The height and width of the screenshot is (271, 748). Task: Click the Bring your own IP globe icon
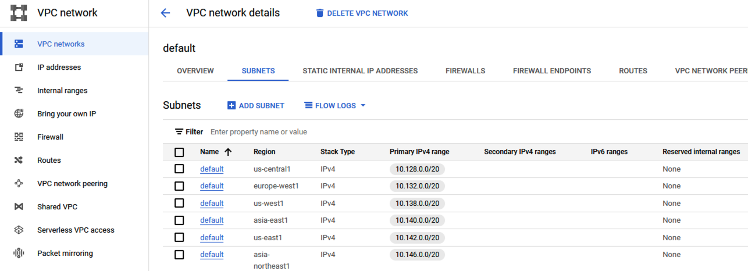point(19,114)
